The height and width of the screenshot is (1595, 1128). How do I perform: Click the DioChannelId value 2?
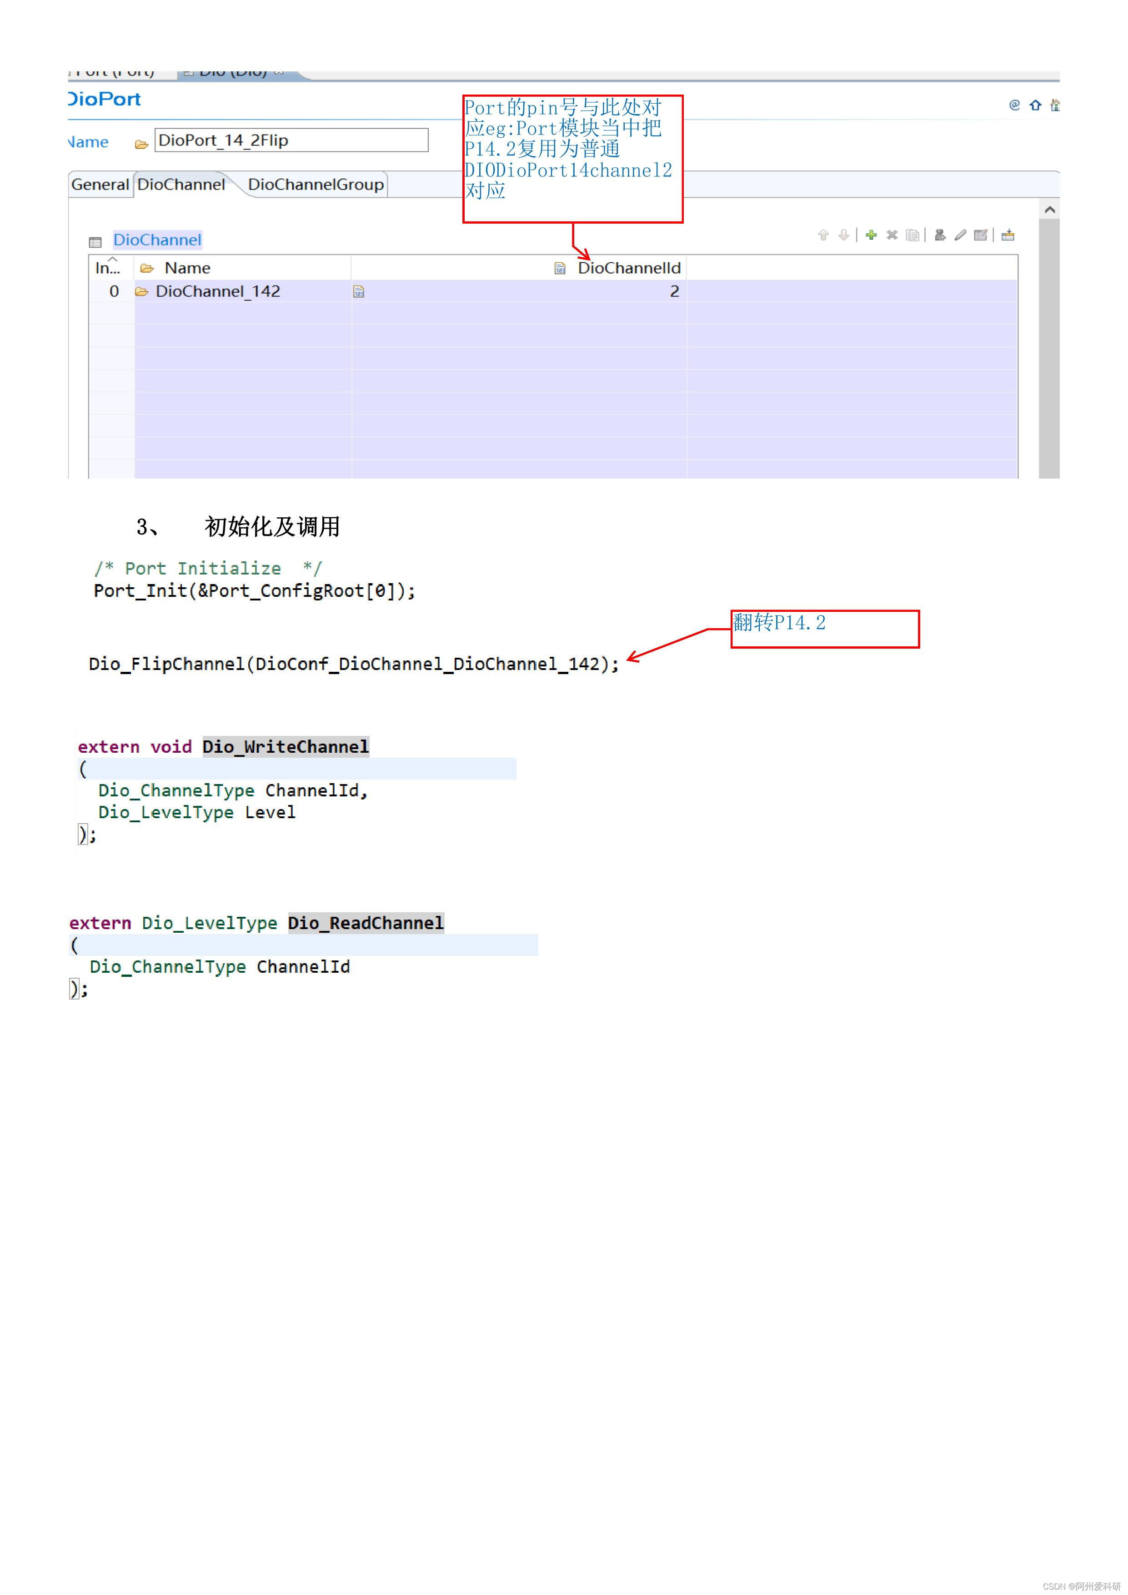(674, 292)
